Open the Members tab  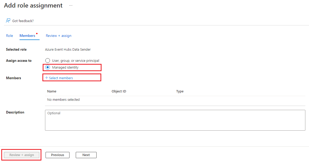(27, 36)
